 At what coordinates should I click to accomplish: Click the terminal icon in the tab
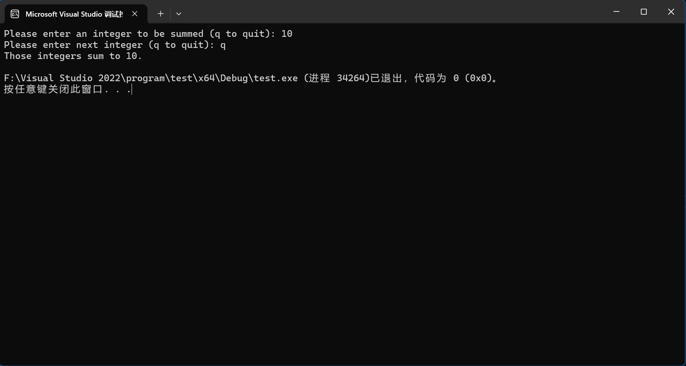coord(15,14)
